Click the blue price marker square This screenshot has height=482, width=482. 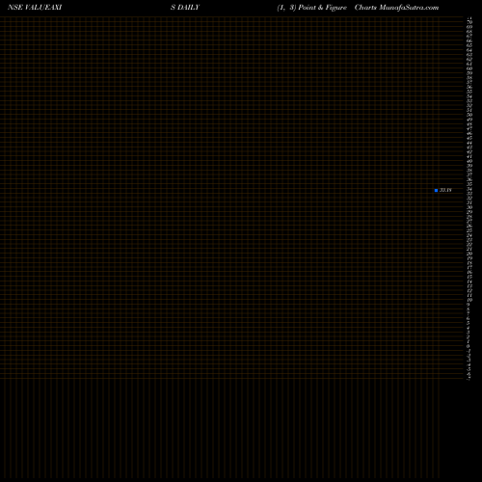436,190
